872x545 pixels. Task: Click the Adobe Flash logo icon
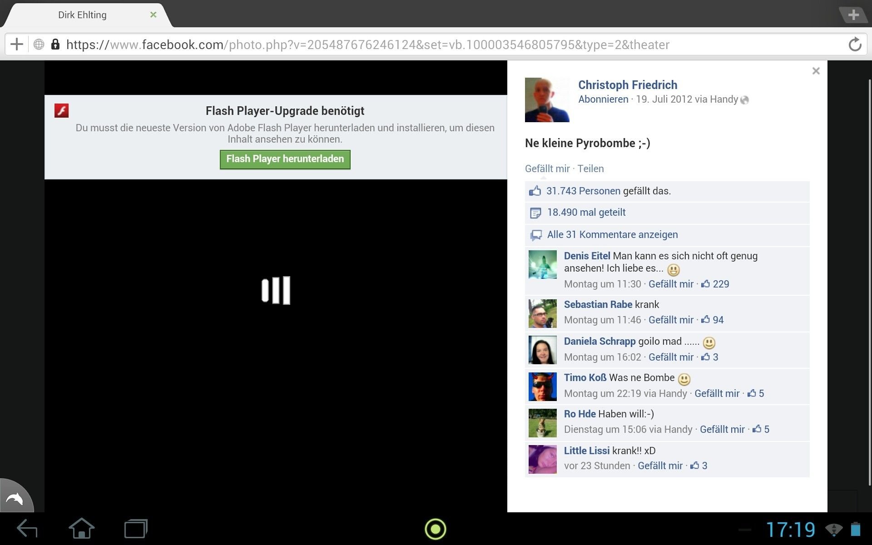point(61,110)
